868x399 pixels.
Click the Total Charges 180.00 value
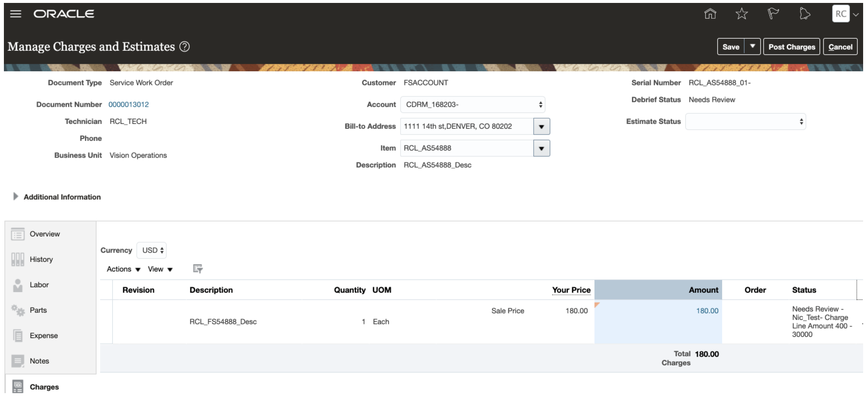click(x=707, y=354)
